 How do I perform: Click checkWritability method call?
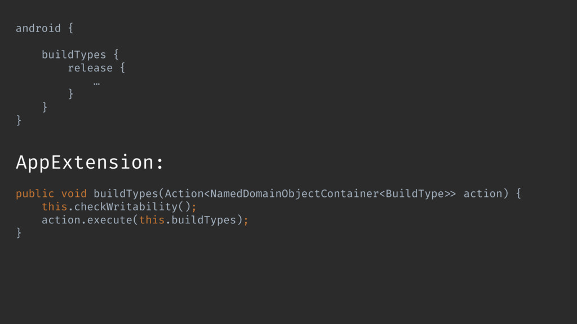126,207
